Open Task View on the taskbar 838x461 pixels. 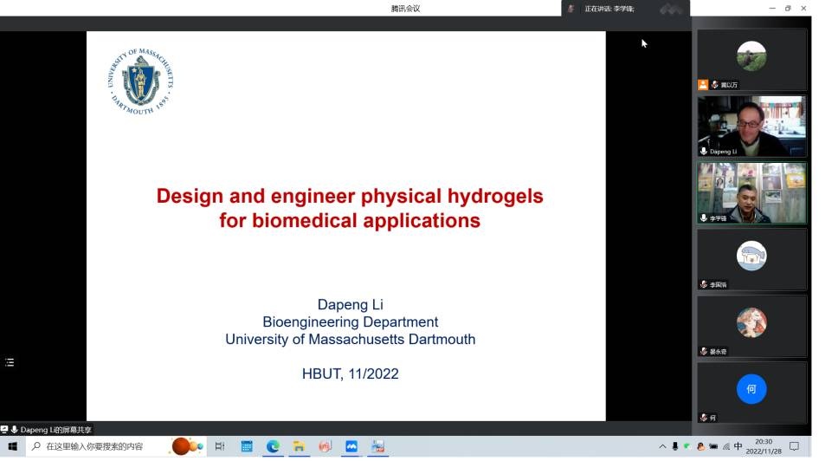(x=220, y=446)
